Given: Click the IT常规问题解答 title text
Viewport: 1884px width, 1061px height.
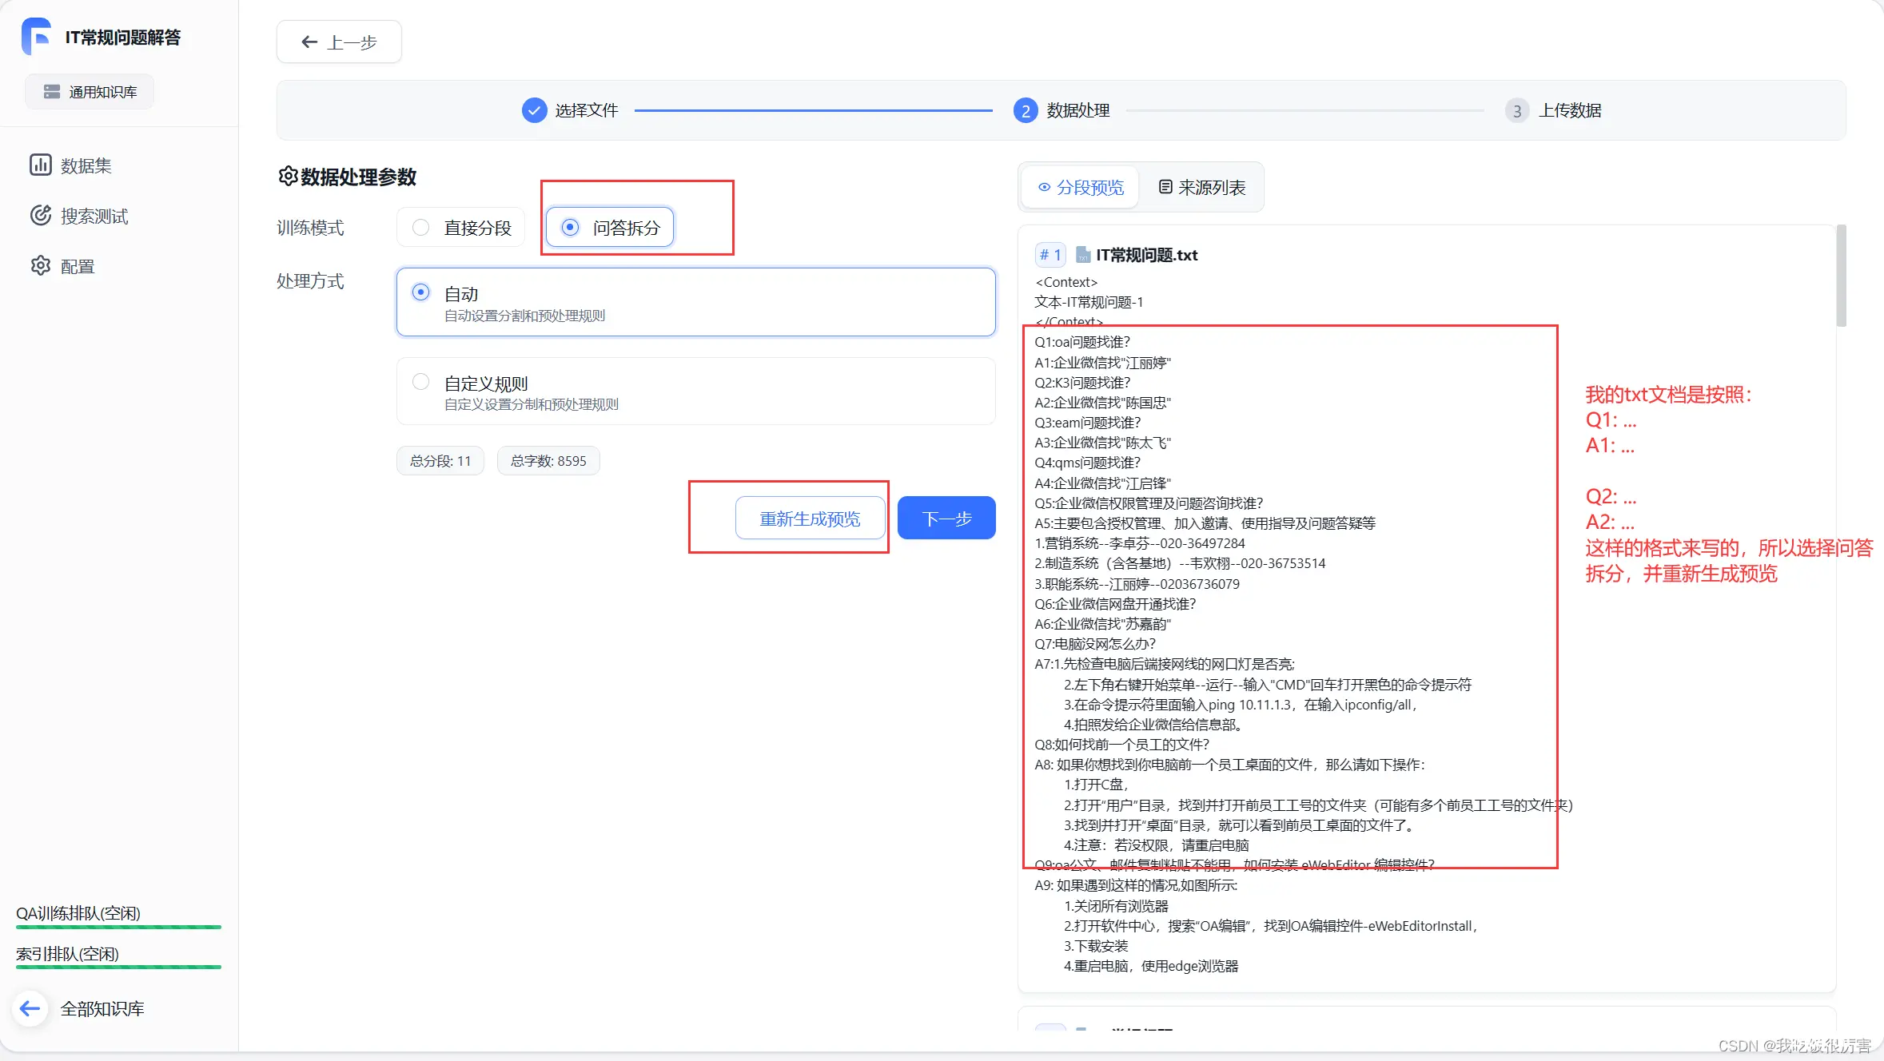Looking at the screenshot, I should [x=122, y=37].
